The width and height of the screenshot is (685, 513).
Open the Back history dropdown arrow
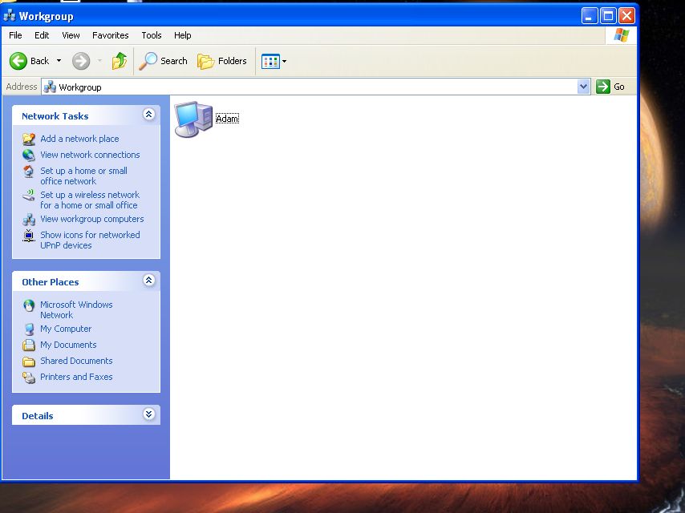tap(59, 61)
